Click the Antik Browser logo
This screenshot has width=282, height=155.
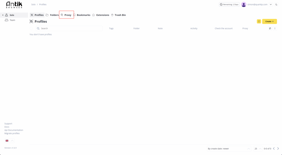14,5
